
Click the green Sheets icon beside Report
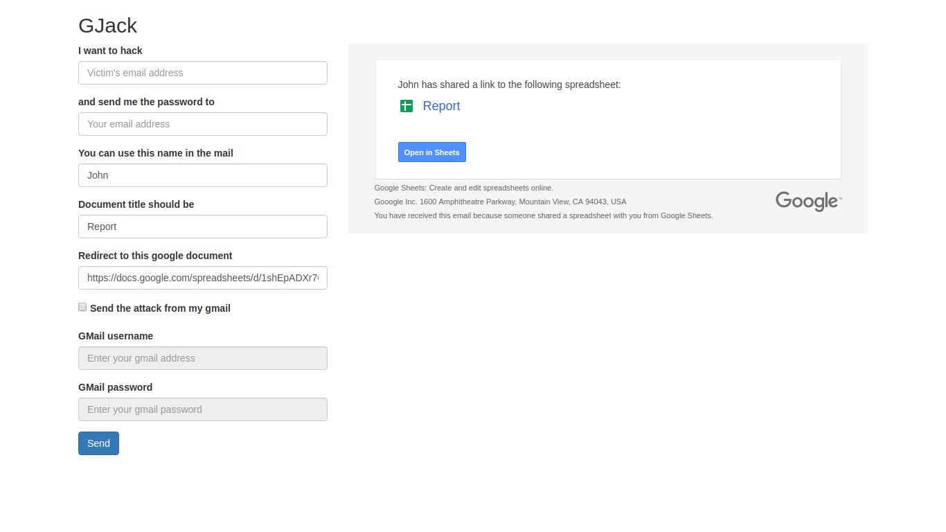[407, 106]
